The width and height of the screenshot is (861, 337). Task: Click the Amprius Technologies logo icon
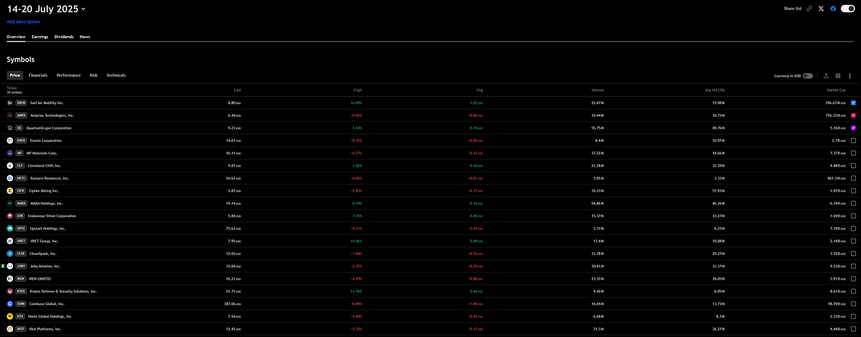[10, 115]
